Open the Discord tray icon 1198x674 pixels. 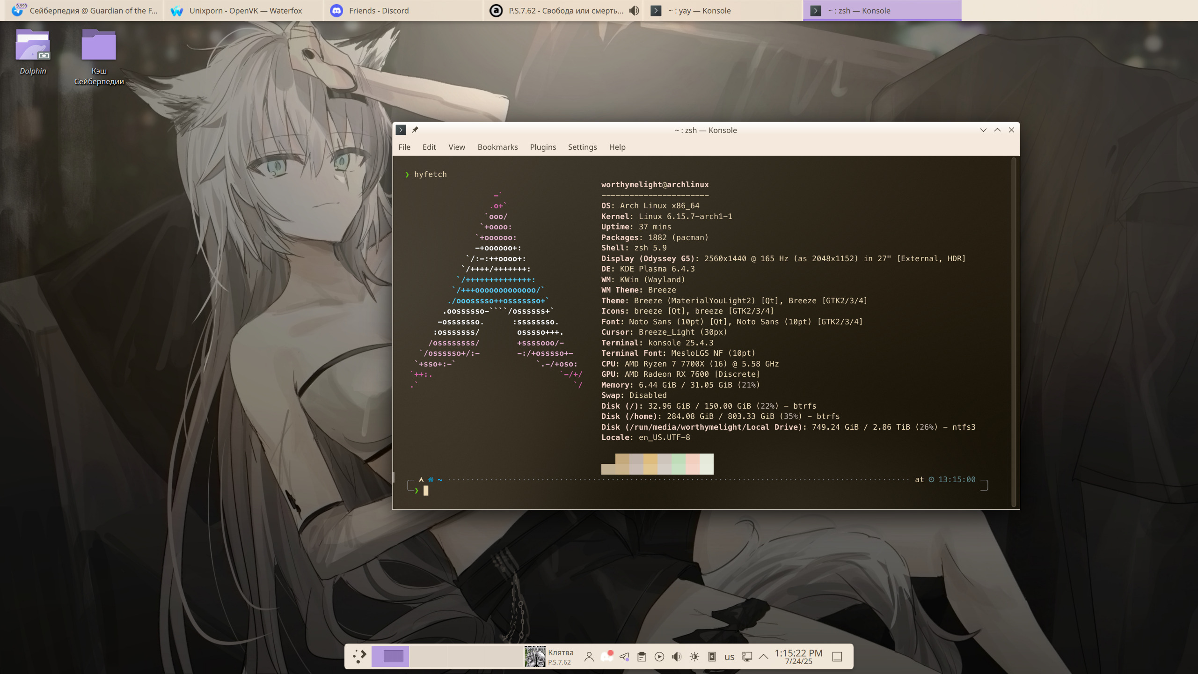607,657
